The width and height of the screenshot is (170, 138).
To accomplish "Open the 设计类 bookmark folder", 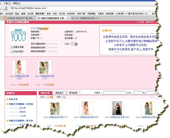I will 62,14.
